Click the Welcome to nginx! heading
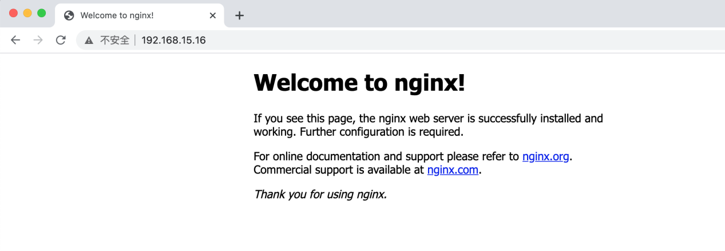Viewport: 725px width, 251px height. pyautogui.click(x=359, y=83)
